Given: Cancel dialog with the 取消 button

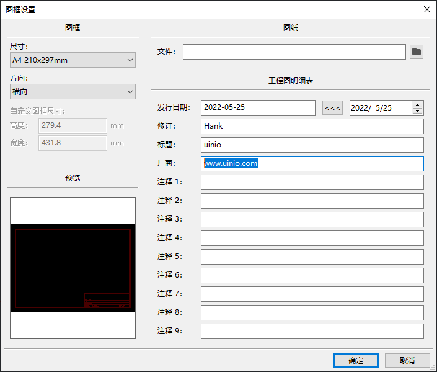Looking at the screenshot, I should [x=407, y=361].
